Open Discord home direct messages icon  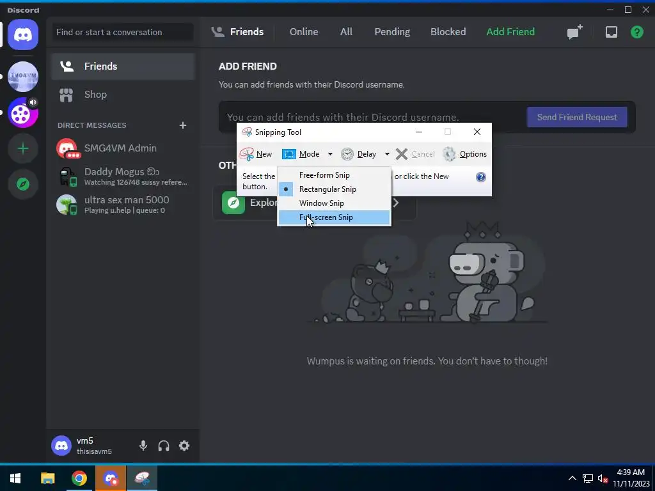coord(23,35)
